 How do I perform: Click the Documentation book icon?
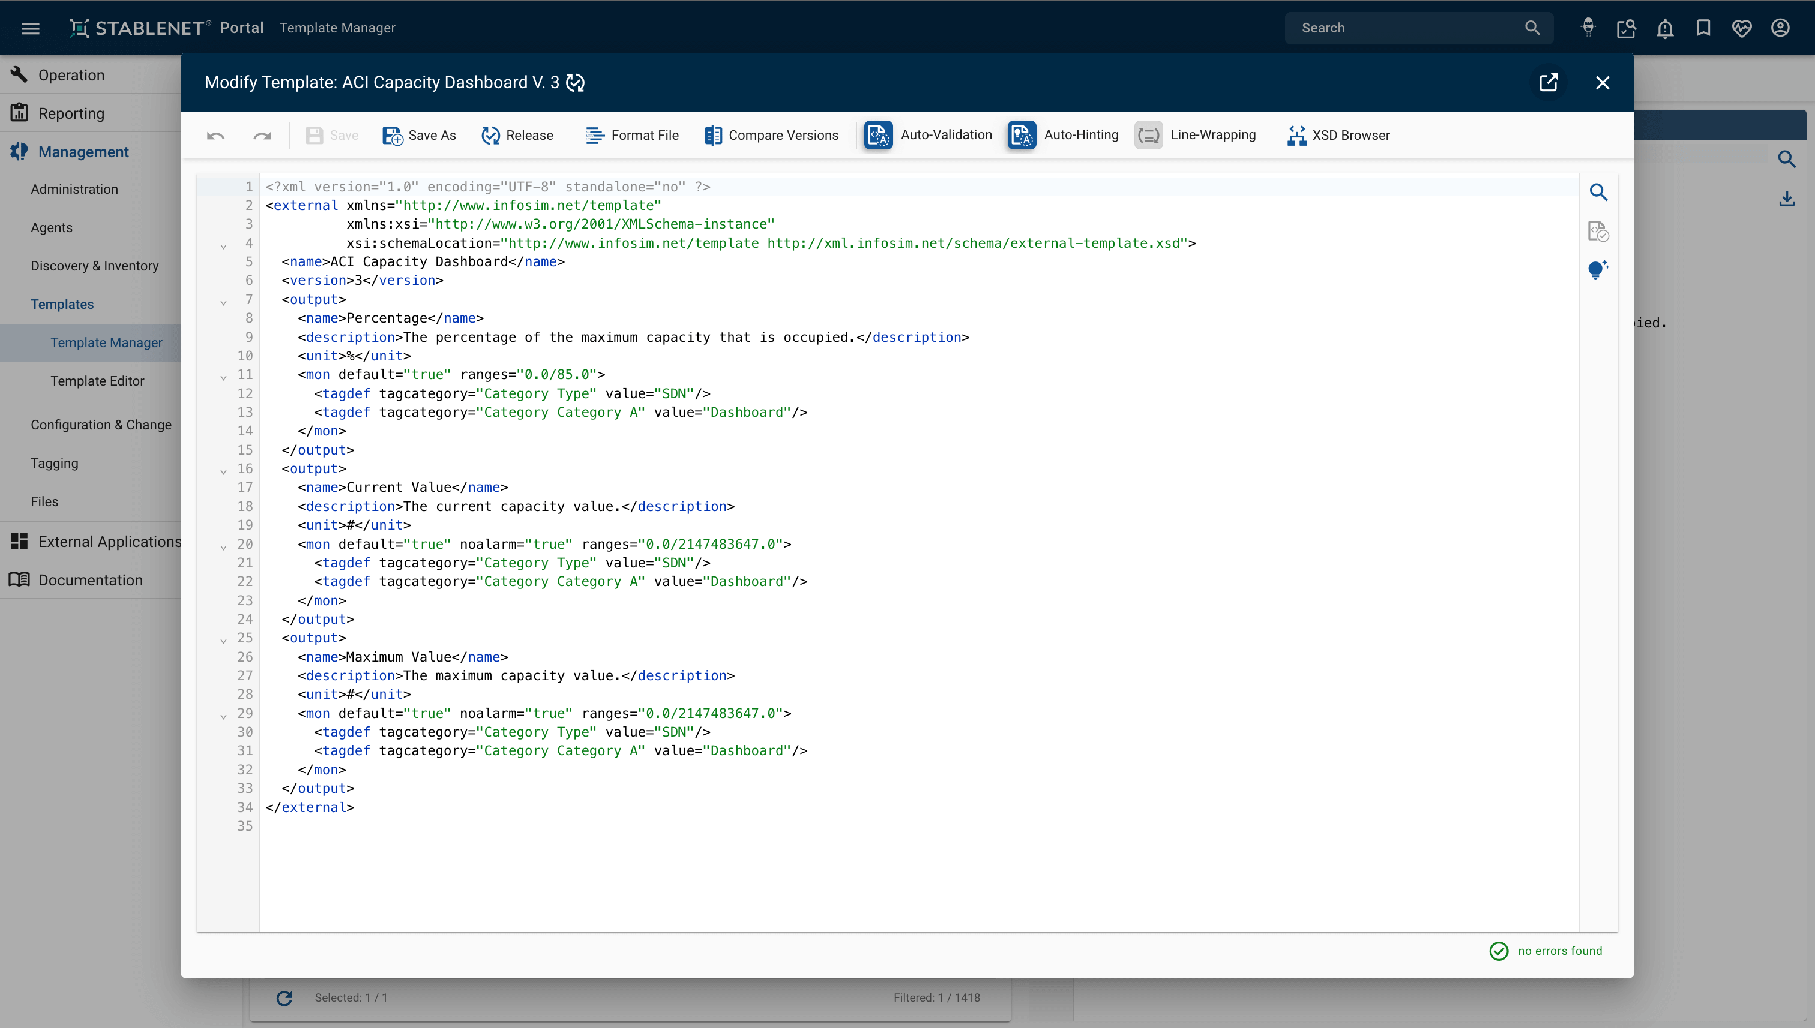coord(19,579)
